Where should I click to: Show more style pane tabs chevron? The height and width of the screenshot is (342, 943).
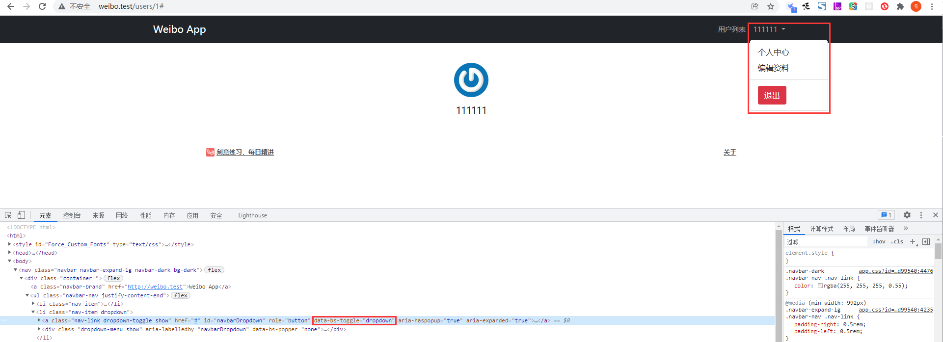tap(906, 228)
